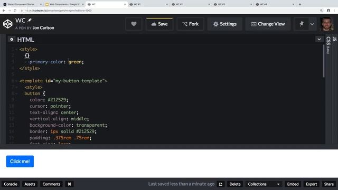This screenshot has height=190, width=338.
Task: Open pen in new window icon
Action: (x=221, y=184)
